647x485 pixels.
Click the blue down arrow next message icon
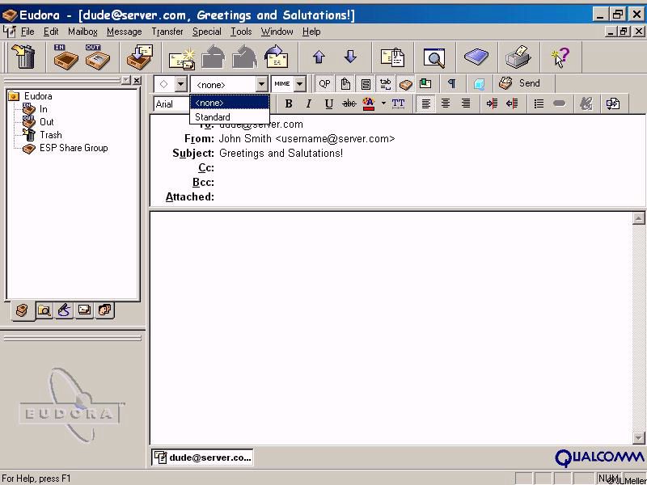pyautogui.click(x=350, y=56)
